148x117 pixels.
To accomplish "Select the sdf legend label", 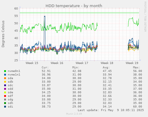I will tap(10, 96).
